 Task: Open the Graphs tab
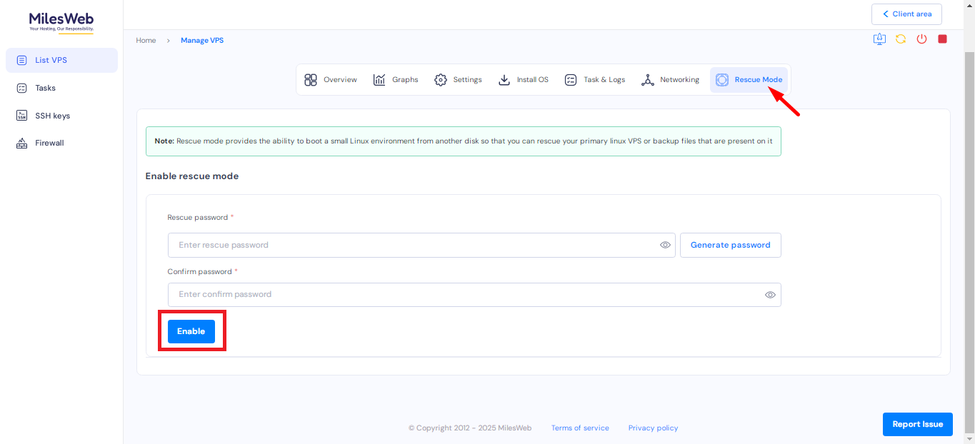coord(396,80)
